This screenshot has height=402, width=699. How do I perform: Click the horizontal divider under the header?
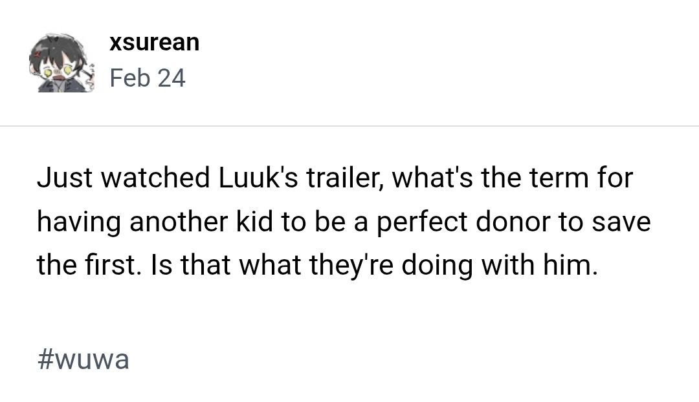click(349, 125)
